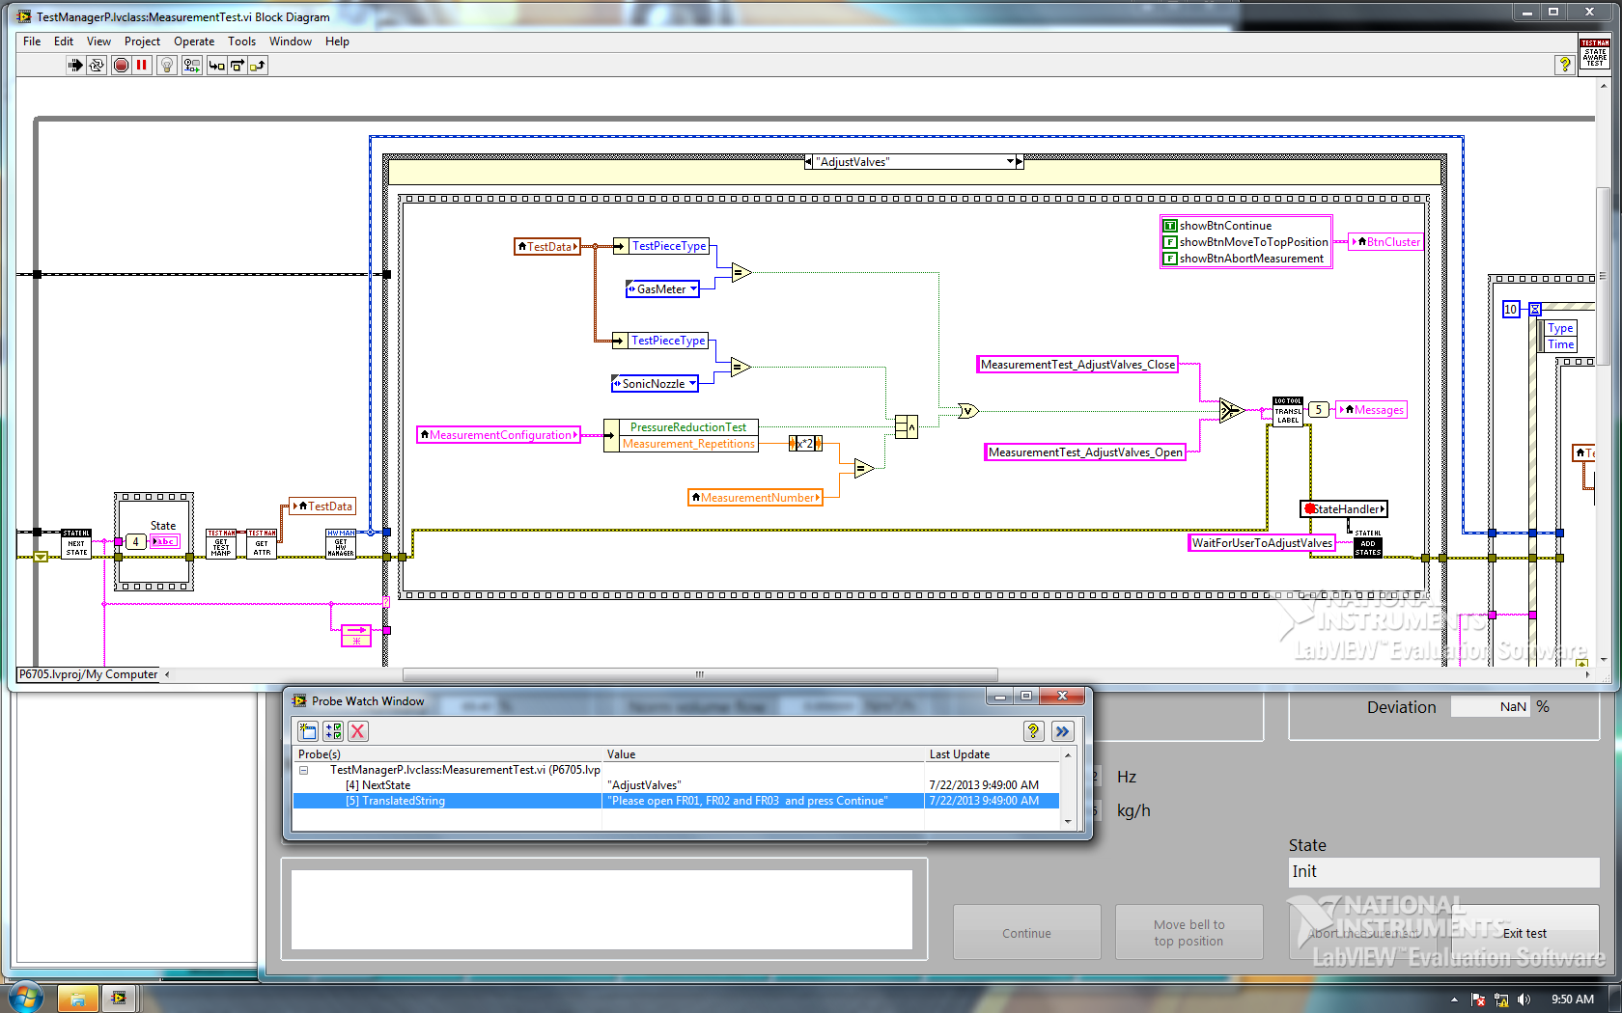The width and height of the screenshot is (1622, 1013).
Task: Click the MeasurementTest_AdjustValves_Close string constant
Action: pyautogui.click(x=1077, y=365)
